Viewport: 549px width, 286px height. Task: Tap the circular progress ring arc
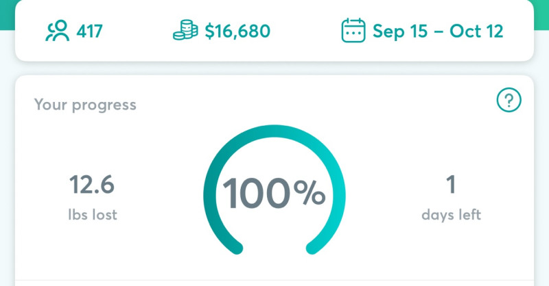point(274,132)
